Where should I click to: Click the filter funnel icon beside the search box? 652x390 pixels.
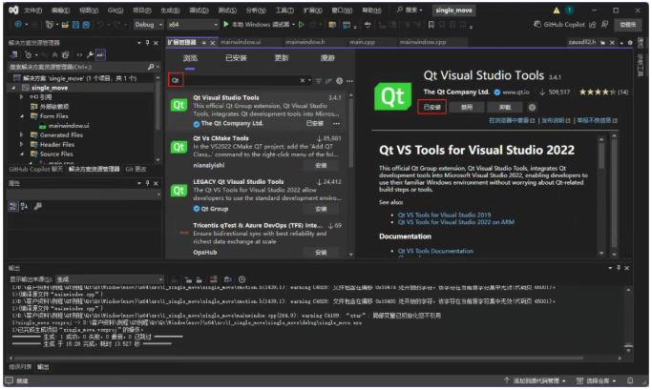(x=319, y=81)
